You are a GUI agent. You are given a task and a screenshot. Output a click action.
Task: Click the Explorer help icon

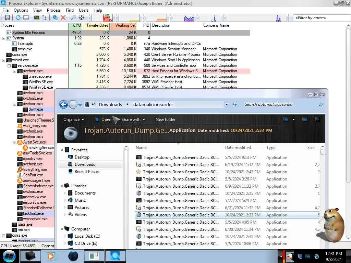[x=317, y=120]
